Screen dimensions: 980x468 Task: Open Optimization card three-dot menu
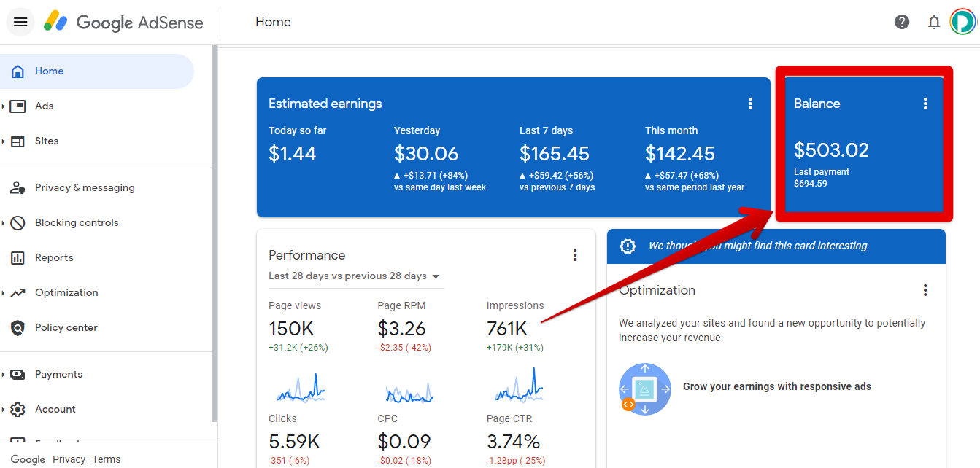click(x=925, y=290)
